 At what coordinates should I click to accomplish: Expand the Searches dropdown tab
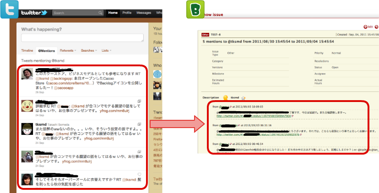pos(89,50)
